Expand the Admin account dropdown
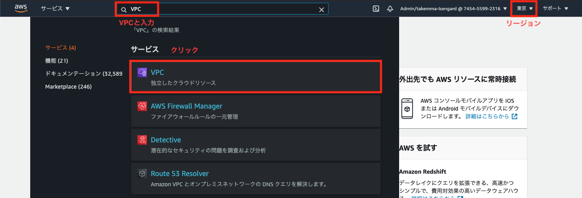 click(x=454, y=9)
